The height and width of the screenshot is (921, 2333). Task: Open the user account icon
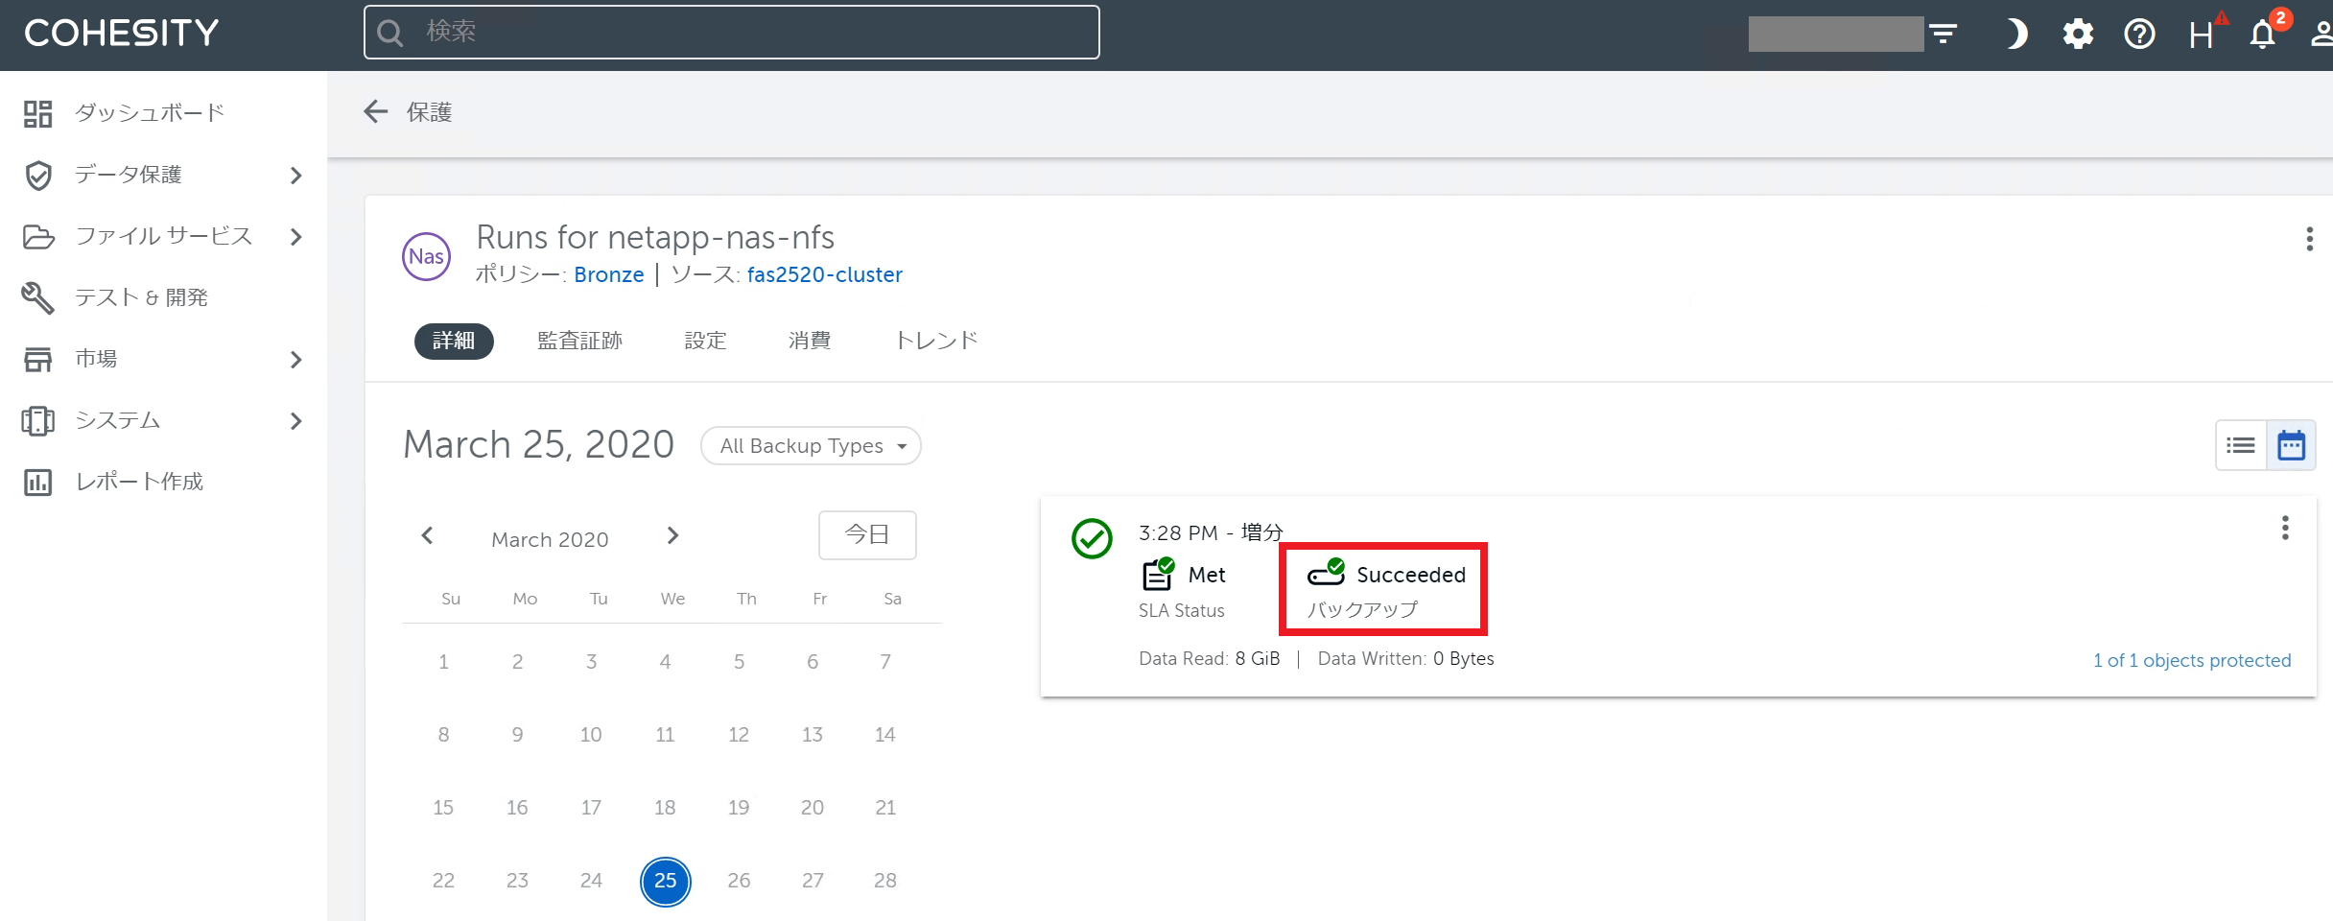point(2321,35)
